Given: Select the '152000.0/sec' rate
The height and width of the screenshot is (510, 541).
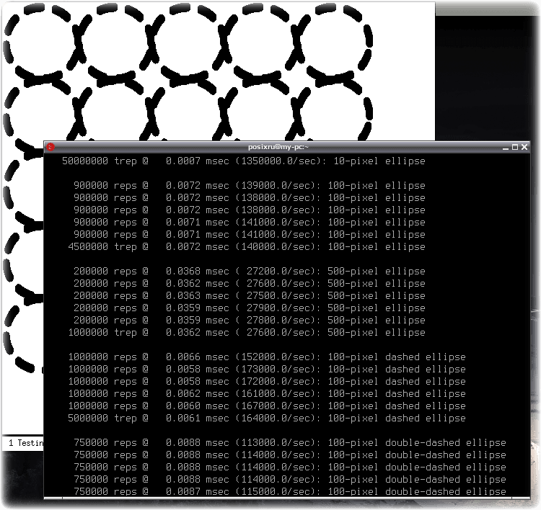Looking at the screenshot, I should pos(276,357).
